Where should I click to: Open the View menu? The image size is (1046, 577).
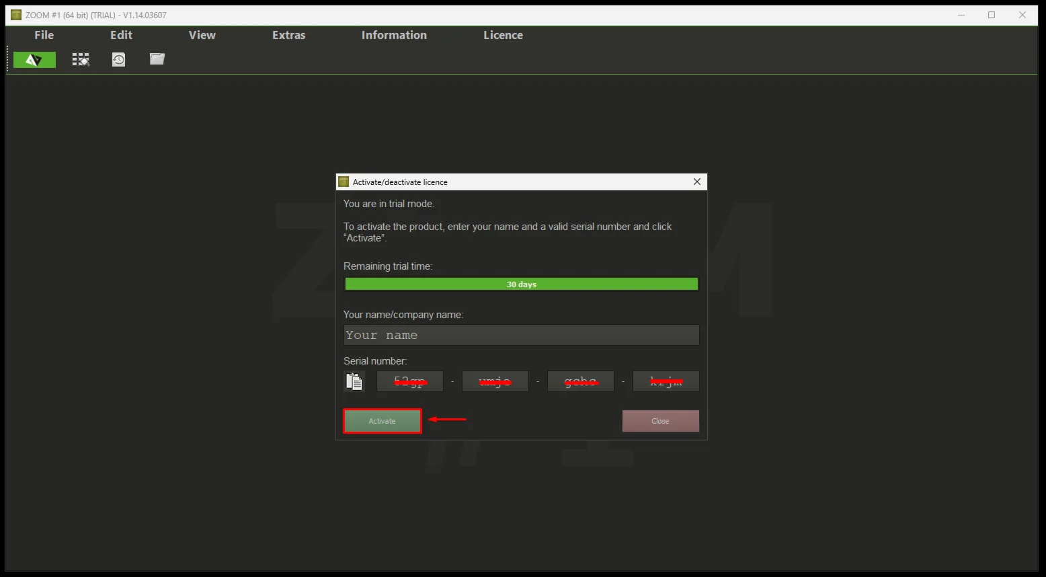(x=202, y=35)
